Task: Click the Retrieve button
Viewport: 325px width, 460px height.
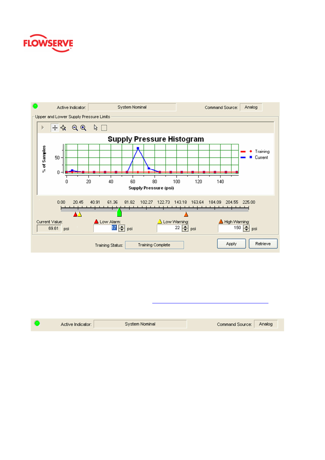Action: coord(263,244)
